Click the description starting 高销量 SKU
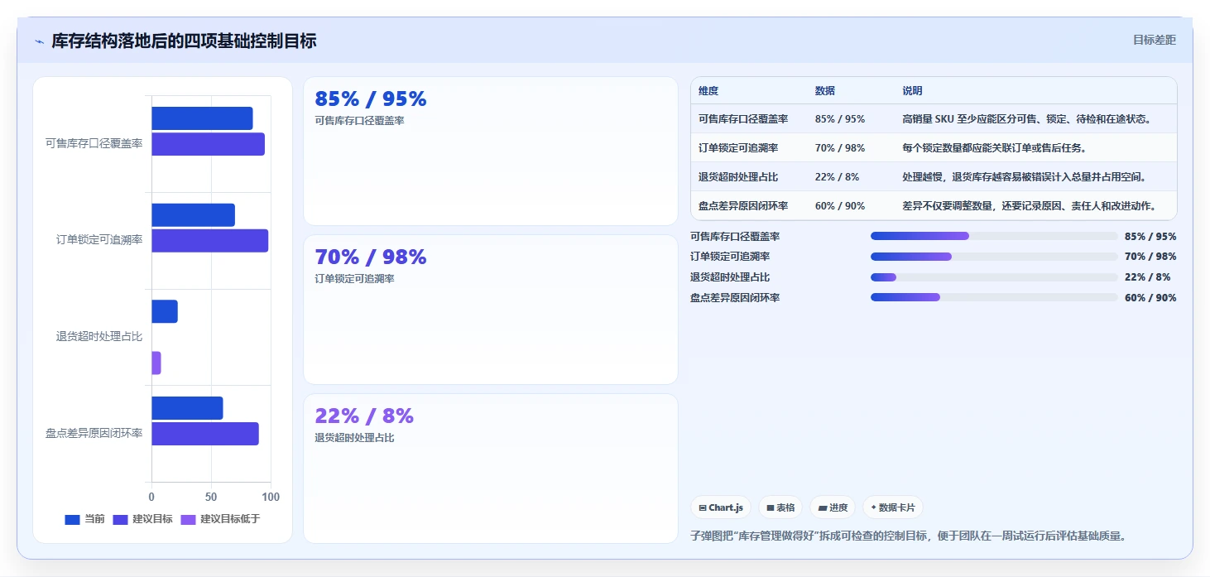The image size is (1210, 577). (1026, 119)
